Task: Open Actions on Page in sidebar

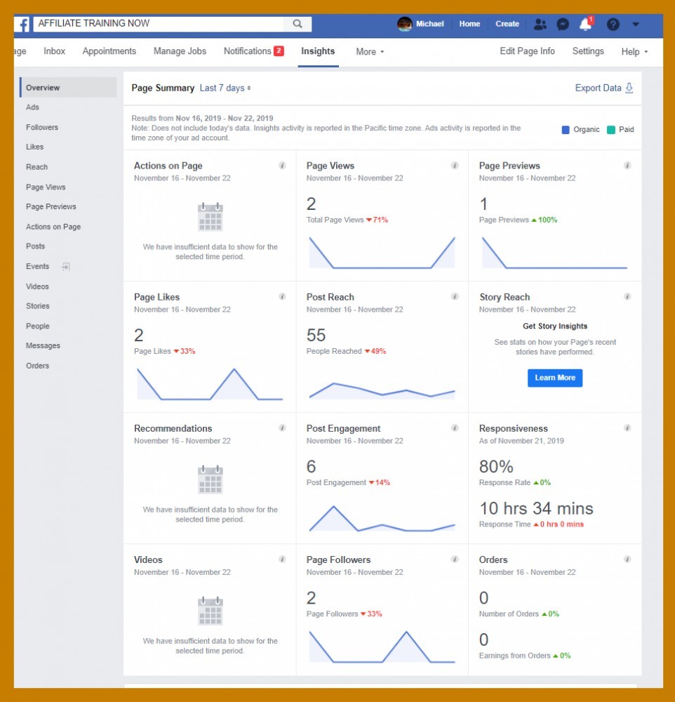Action: point(53,227)
